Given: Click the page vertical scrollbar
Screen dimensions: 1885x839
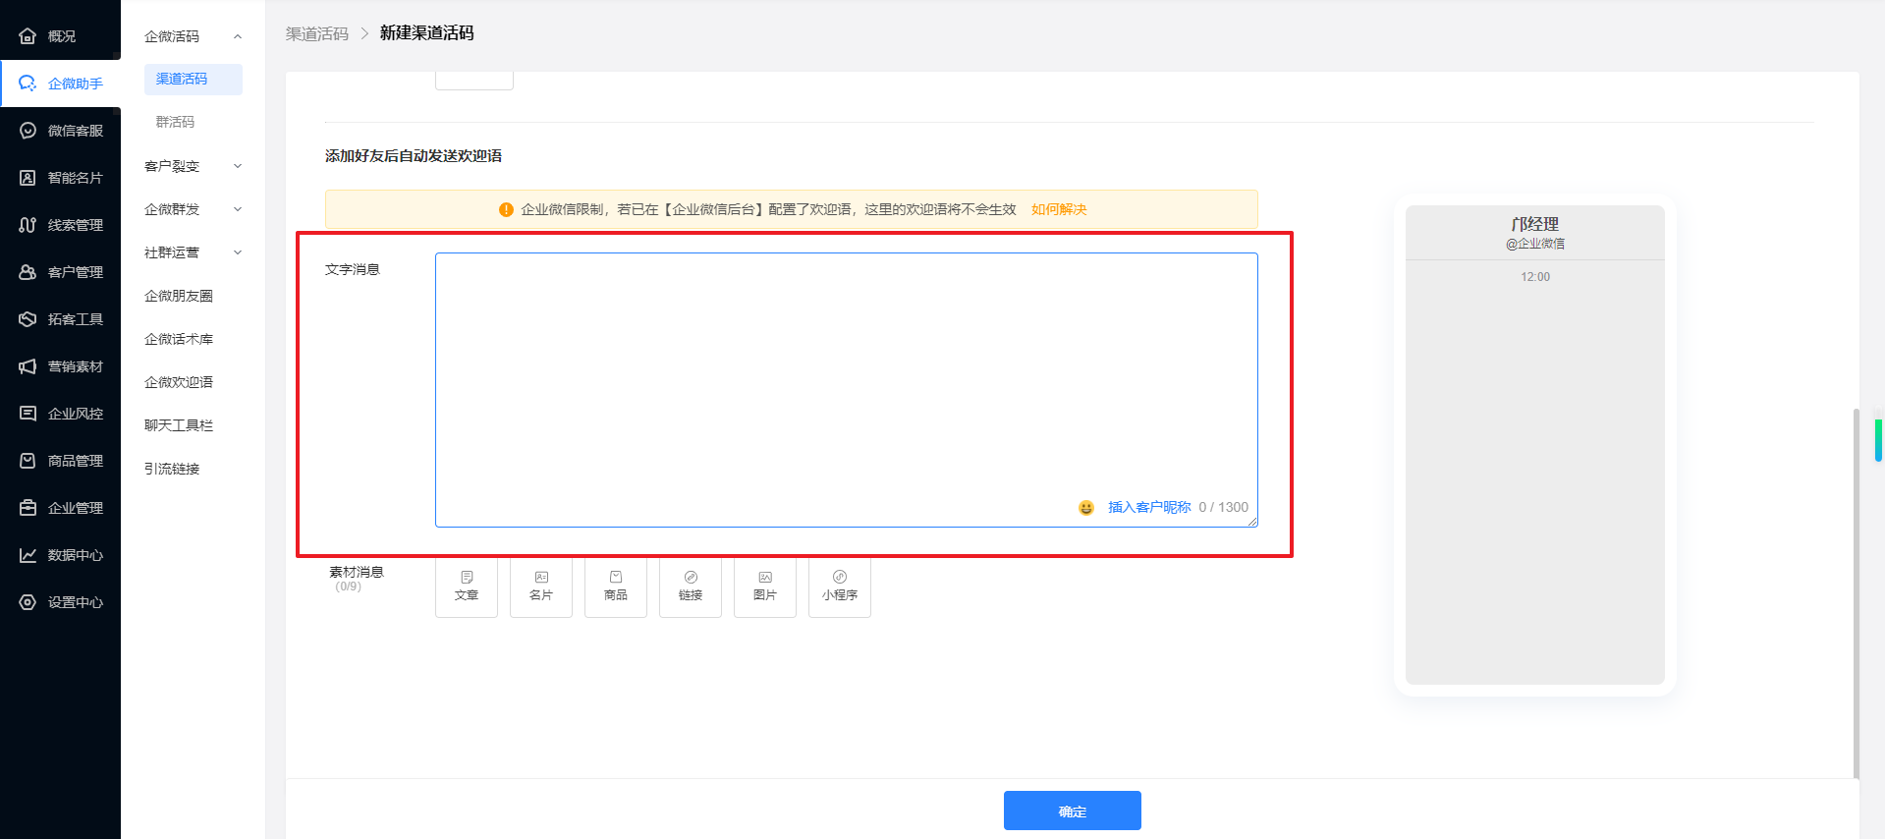Looking at the screenshot, I should [1856, 589].
